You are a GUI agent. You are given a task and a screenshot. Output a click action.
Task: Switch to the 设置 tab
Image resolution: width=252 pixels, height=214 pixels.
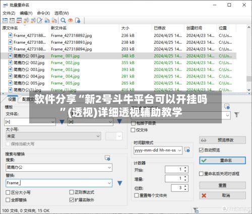pyautogui.click(x=12, y=99)
